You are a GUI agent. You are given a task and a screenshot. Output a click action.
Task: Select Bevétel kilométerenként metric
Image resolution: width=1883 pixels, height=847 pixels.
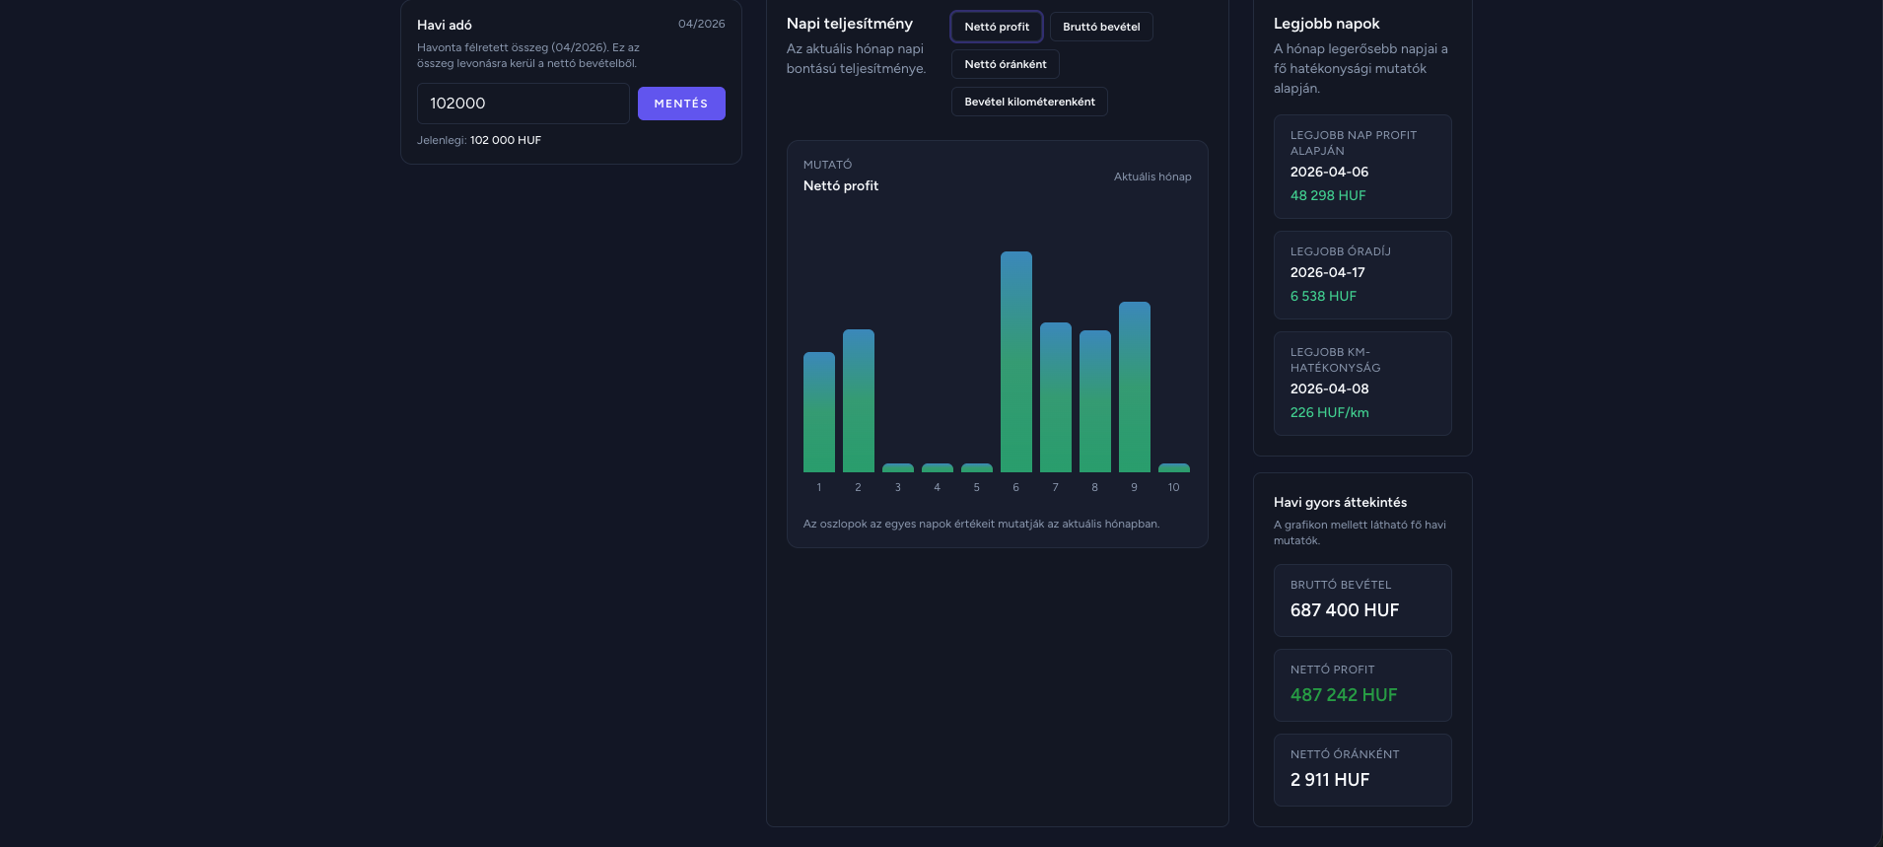tap(1029, 102)
